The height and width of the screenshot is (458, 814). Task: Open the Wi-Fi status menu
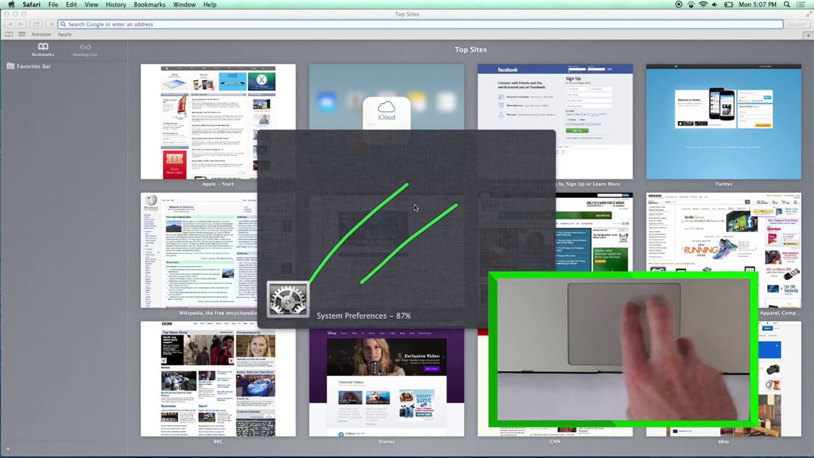703,4
